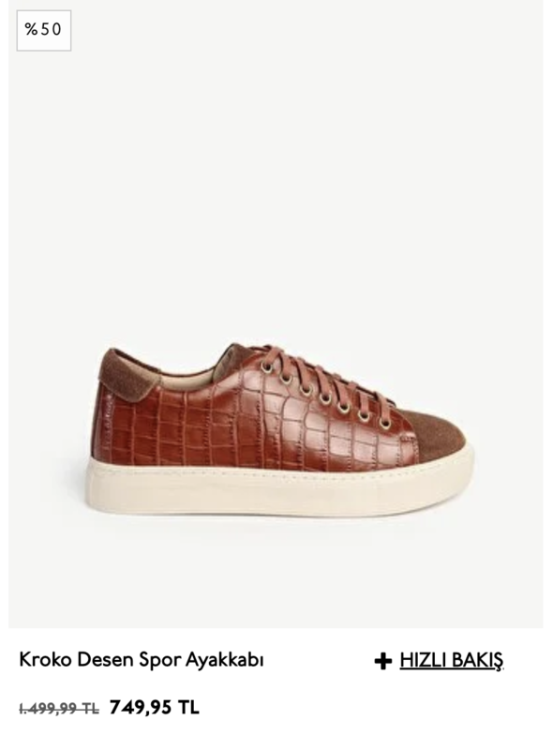Open the HIZLI BAKIŞ quick view link
This screenshot has height=750, width=553.
click(x=452, y=661)
